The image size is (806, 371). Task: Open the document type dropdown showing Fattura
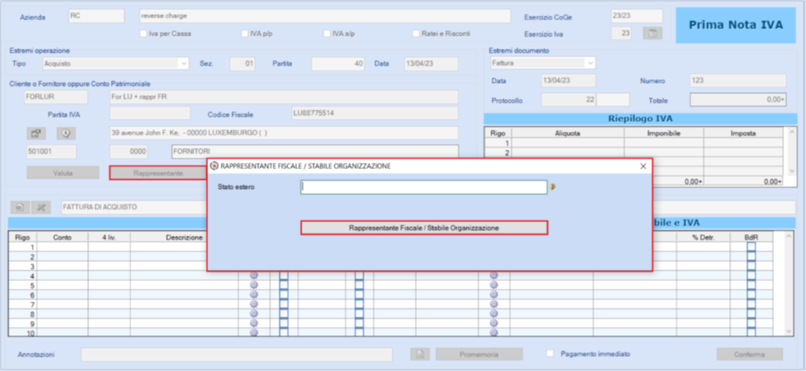point(542,62)
